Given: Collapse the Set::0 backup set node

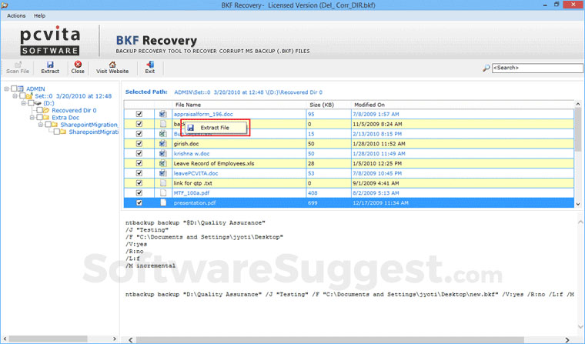Looking at the screenshot, I should (15, 96).
